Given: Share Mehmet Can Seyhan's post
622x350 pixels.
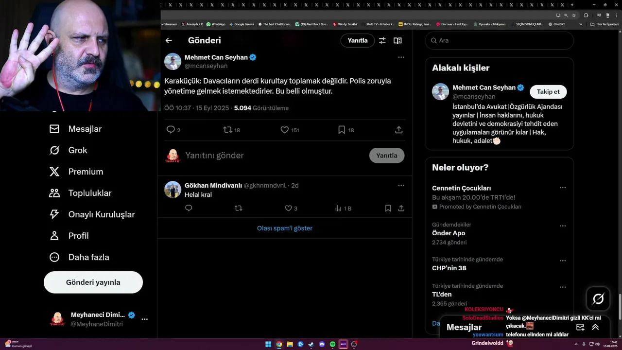Looking at the screenshot, I should [x=398, y=130].
